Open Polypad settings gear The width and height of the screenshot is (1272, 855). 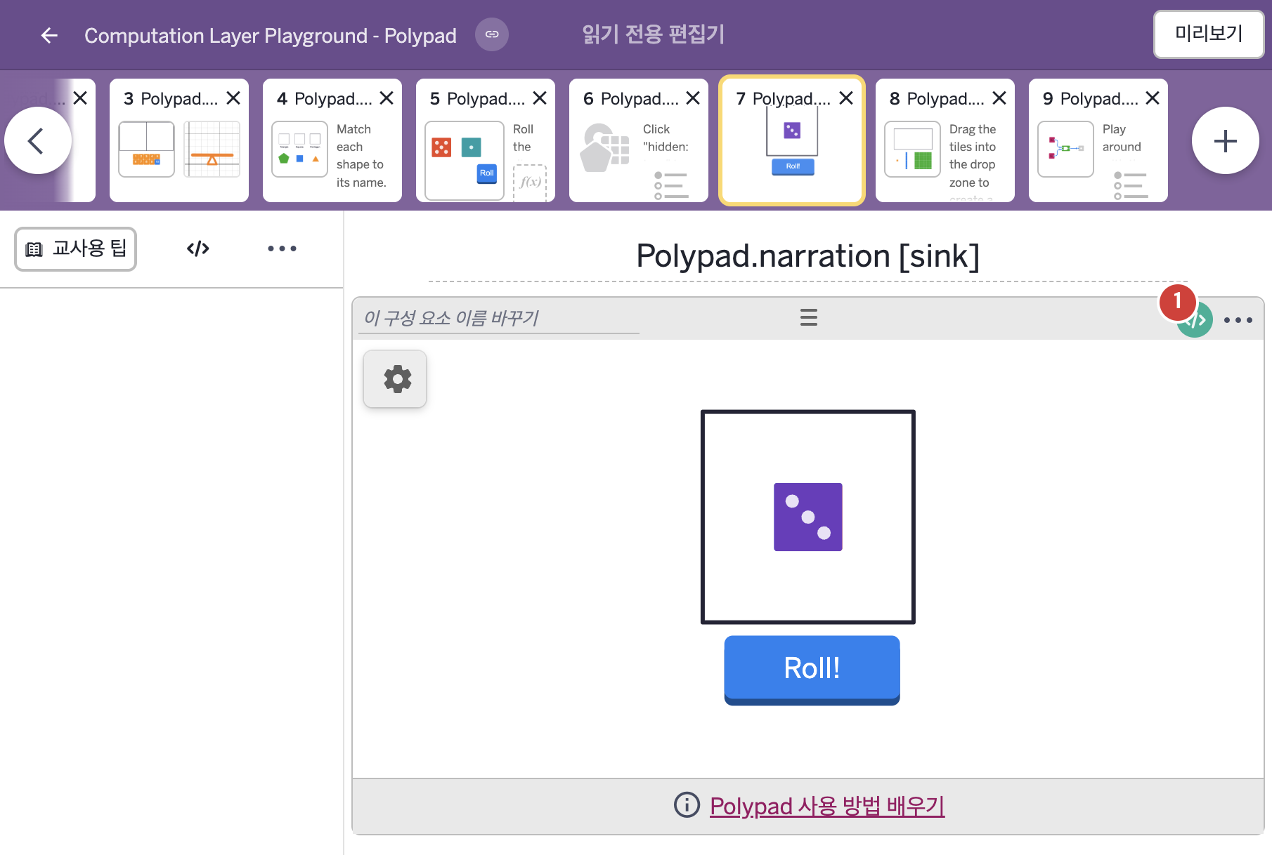395,379
